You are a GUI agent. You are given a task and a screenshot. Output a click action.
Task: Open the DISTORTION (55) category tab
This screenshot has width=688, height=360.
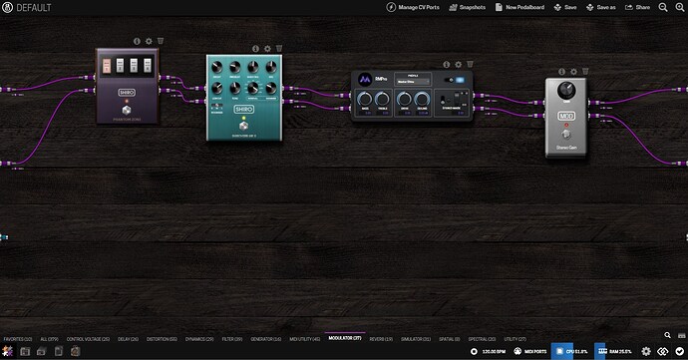(162, 339)
